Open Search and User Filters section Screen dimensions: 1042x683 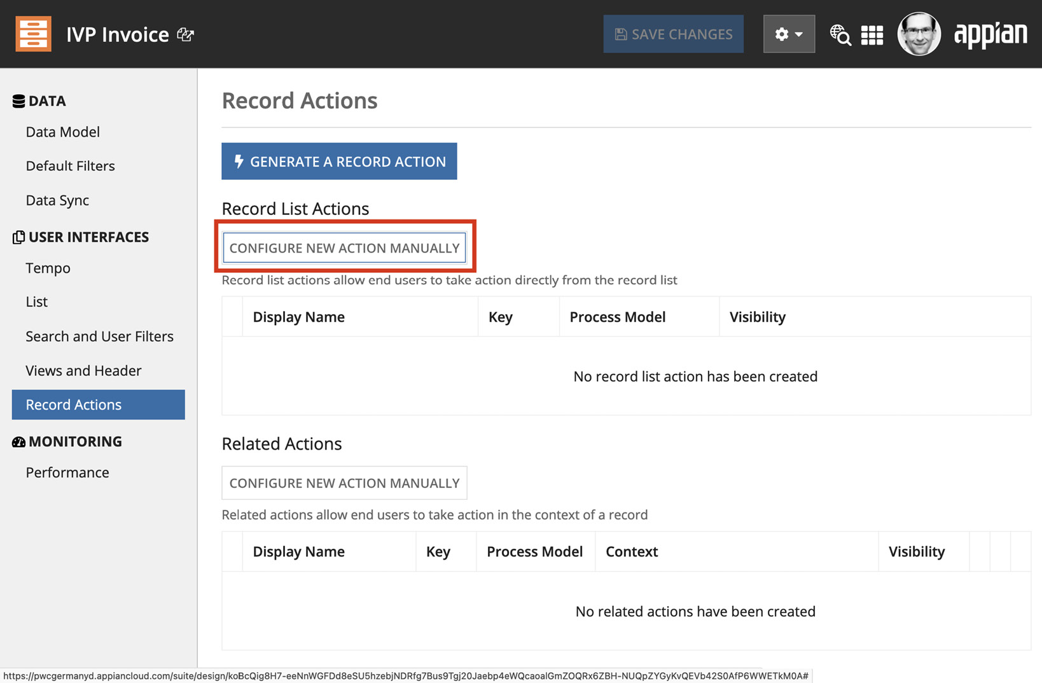click(x=100, y=336)
